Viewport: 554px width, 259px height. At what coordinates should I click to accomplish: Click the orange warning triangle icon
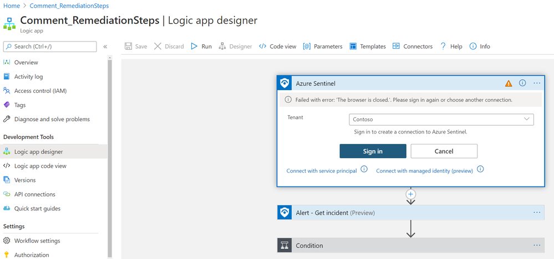coord(509,84)
